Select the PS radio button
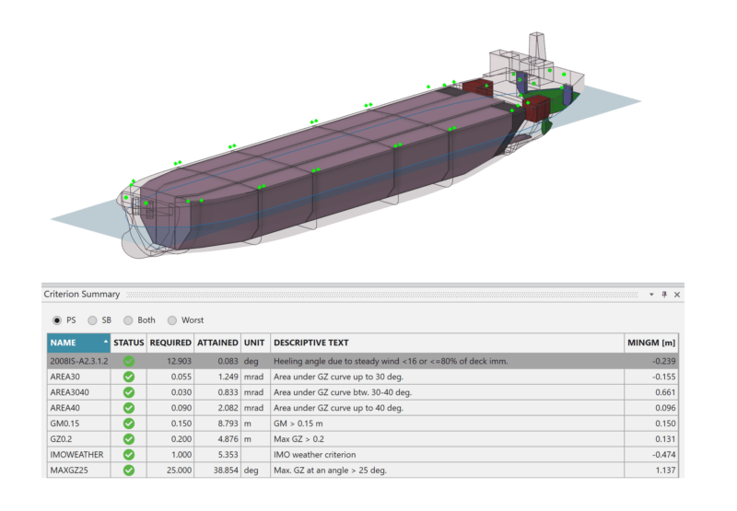 [57, 320]
